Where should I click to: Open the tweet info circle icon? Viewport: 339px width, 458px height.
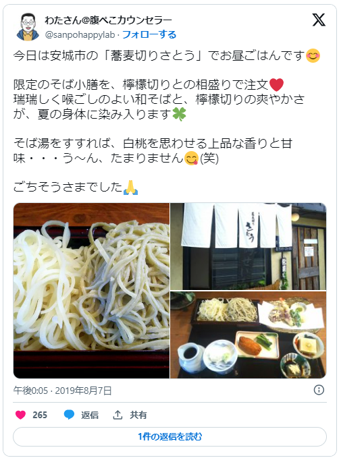(319, 390)
